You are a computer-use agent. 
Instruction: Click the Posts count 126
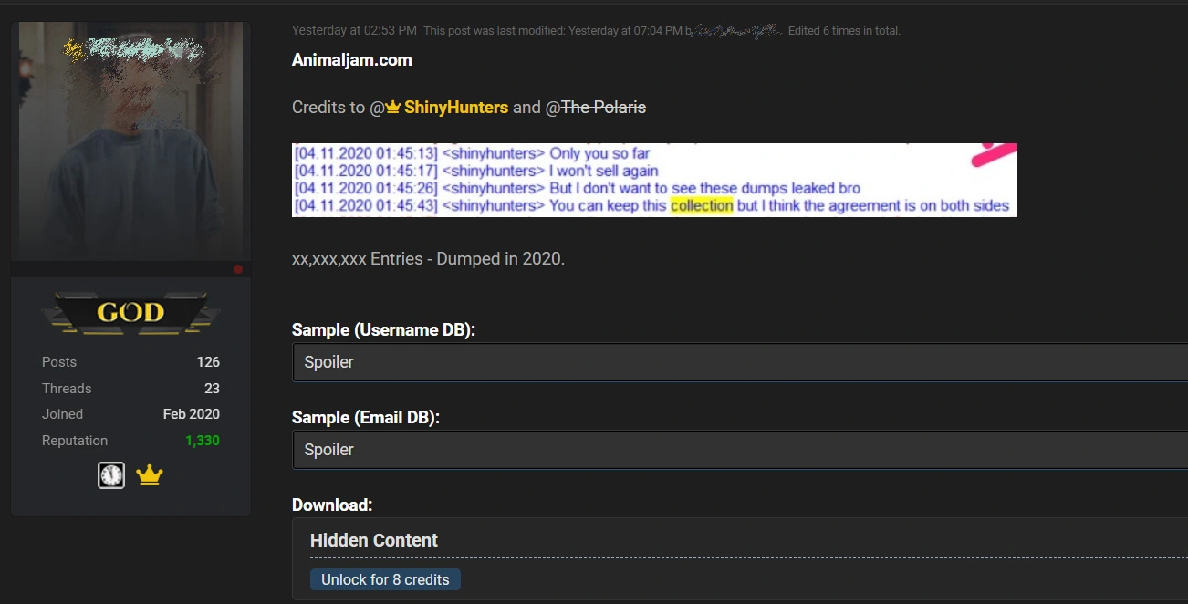coord(208,362)
